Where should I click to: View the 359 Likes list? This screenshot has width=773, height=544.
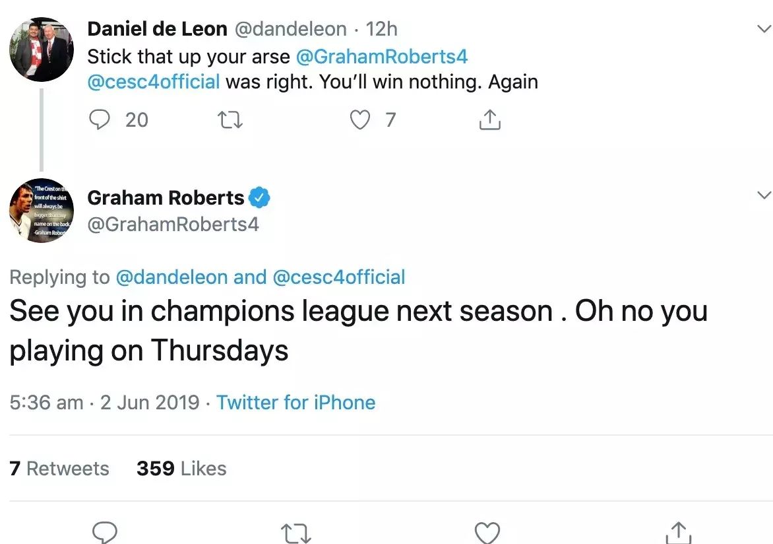coord(181,468)
